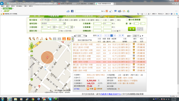Go to results page 12
This screenshot has width=179, height=101.
109,36
